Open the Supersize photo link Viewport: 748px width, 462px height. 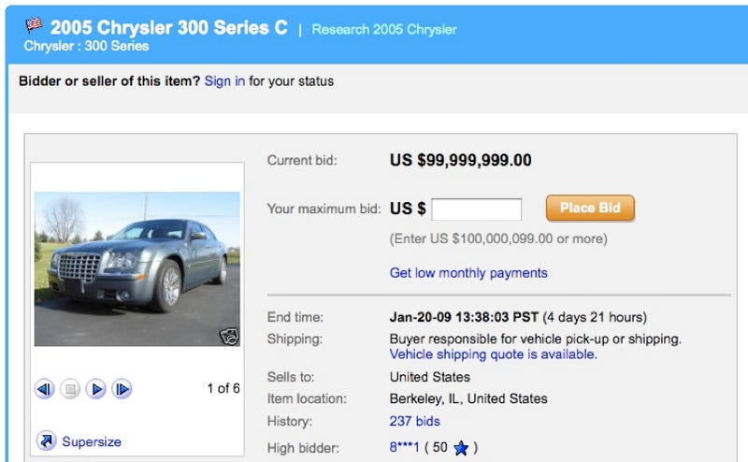point(92,442)
